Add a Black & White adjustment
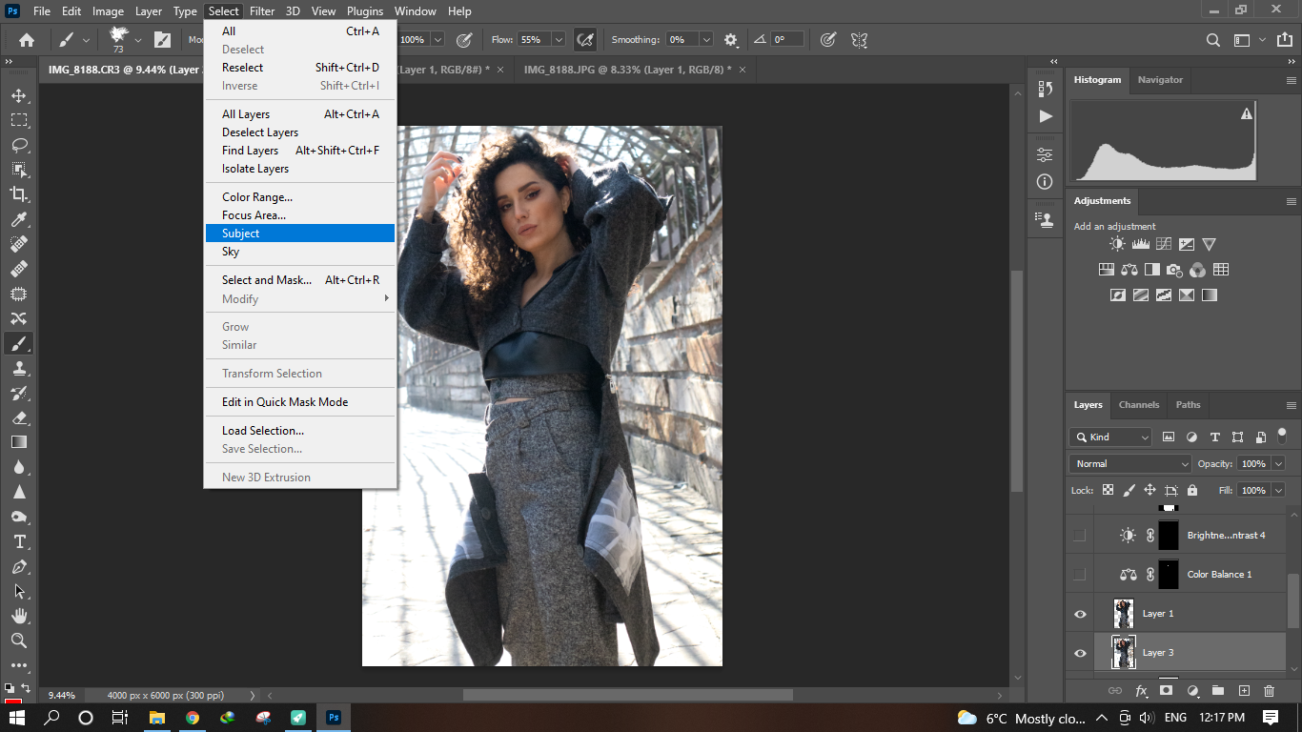This screenshot has width=1302, height=732. 1152,270
